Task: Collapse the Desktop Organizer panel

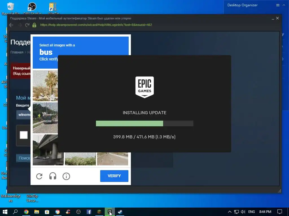Action: pyautogui.click(x=284, y=5)
